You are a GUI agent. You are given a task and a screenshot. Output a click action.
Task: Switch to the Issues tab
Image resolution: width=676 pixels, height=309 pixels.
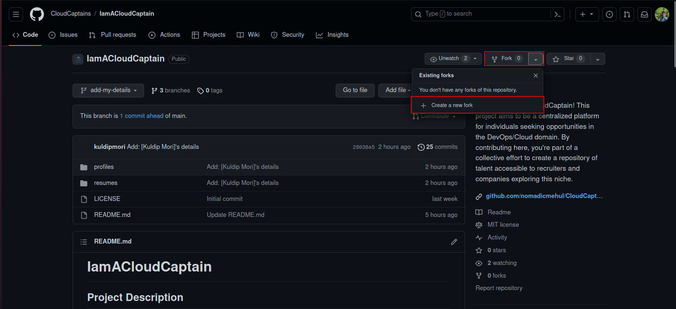(x=63, y=35)
